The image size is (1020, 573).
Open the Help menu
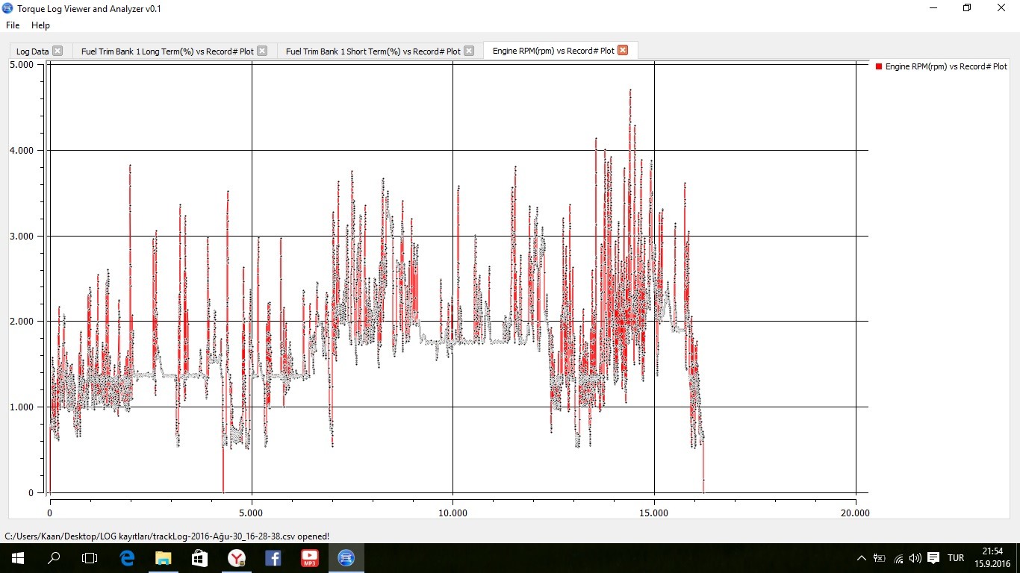(x=40, y=25)
